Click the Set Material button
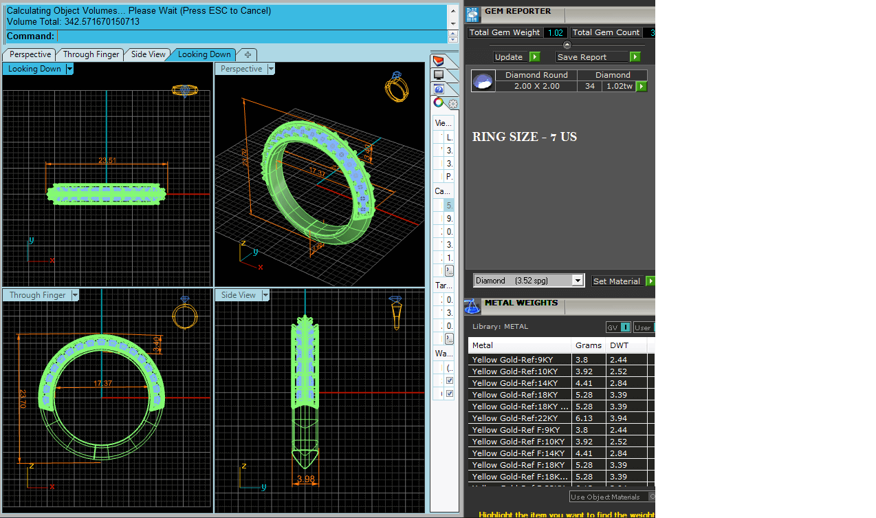Viewport: 876px width, 518px height. coord(616,281)
